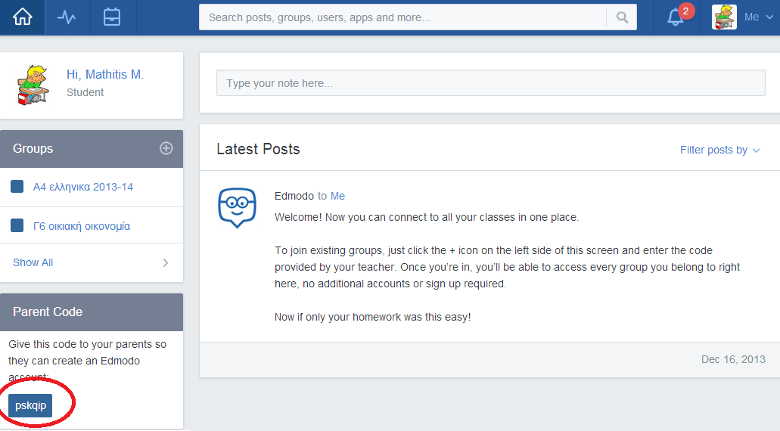Screen dimensions: 780x431
Task: Open the Γ6 οικιακή οικονομία group
Action: tap(82, 226)
